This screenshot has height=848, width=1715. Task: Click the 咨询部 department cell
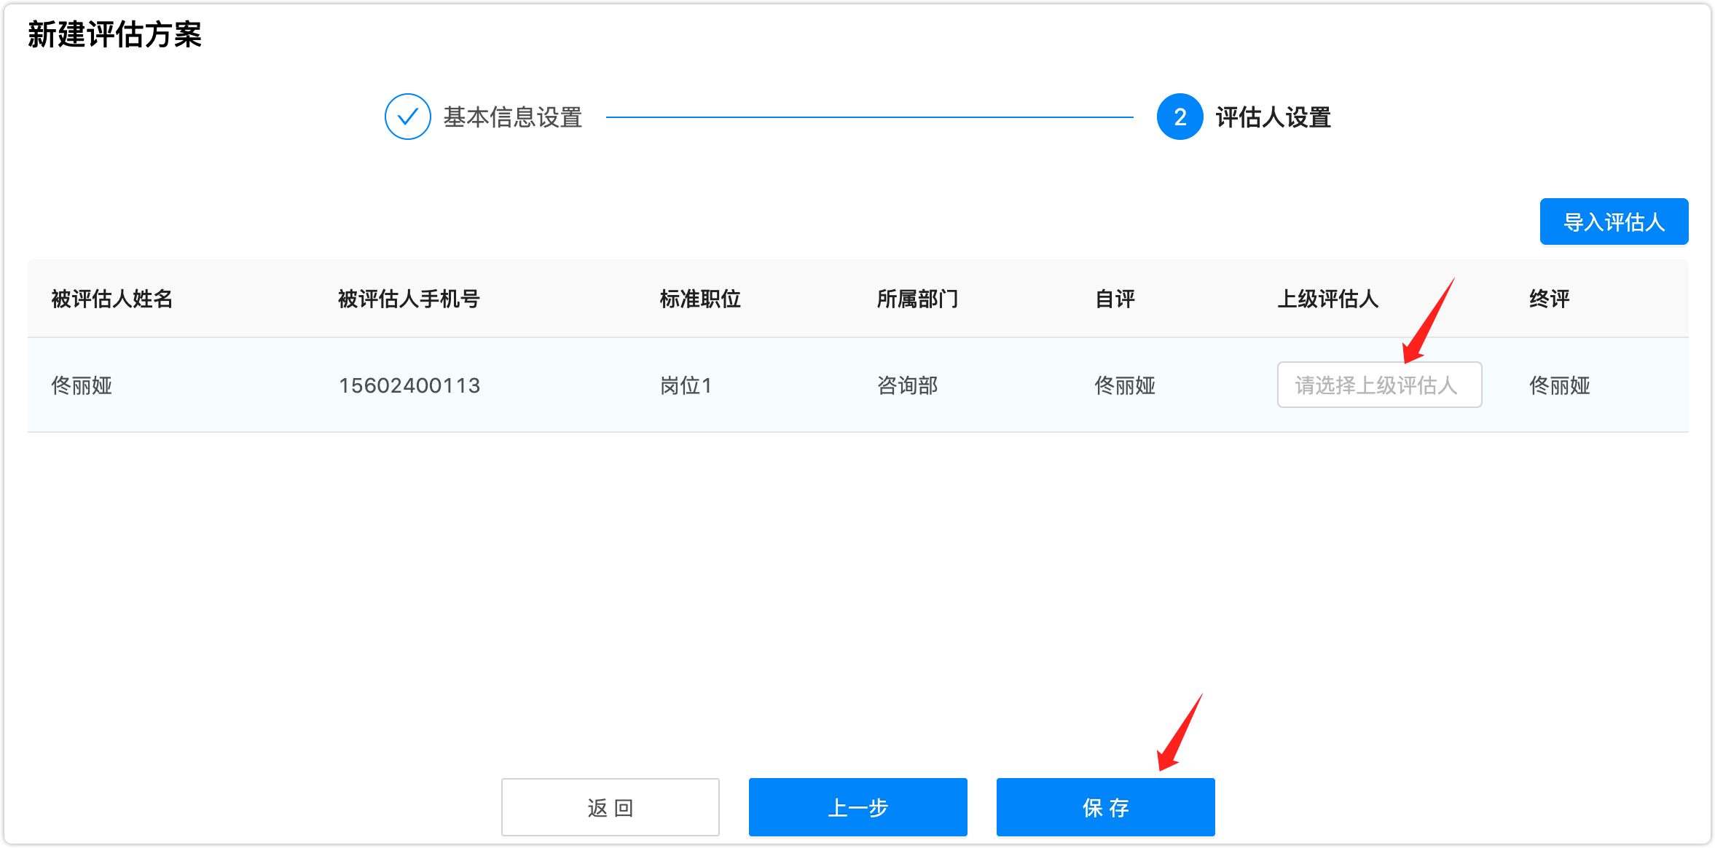tap(907, 385)
